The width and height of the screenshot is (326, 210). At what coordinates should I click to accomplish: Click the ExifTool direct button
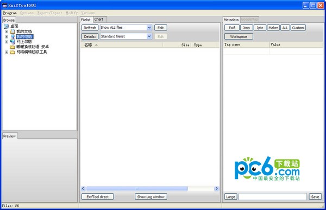(97, 197)
